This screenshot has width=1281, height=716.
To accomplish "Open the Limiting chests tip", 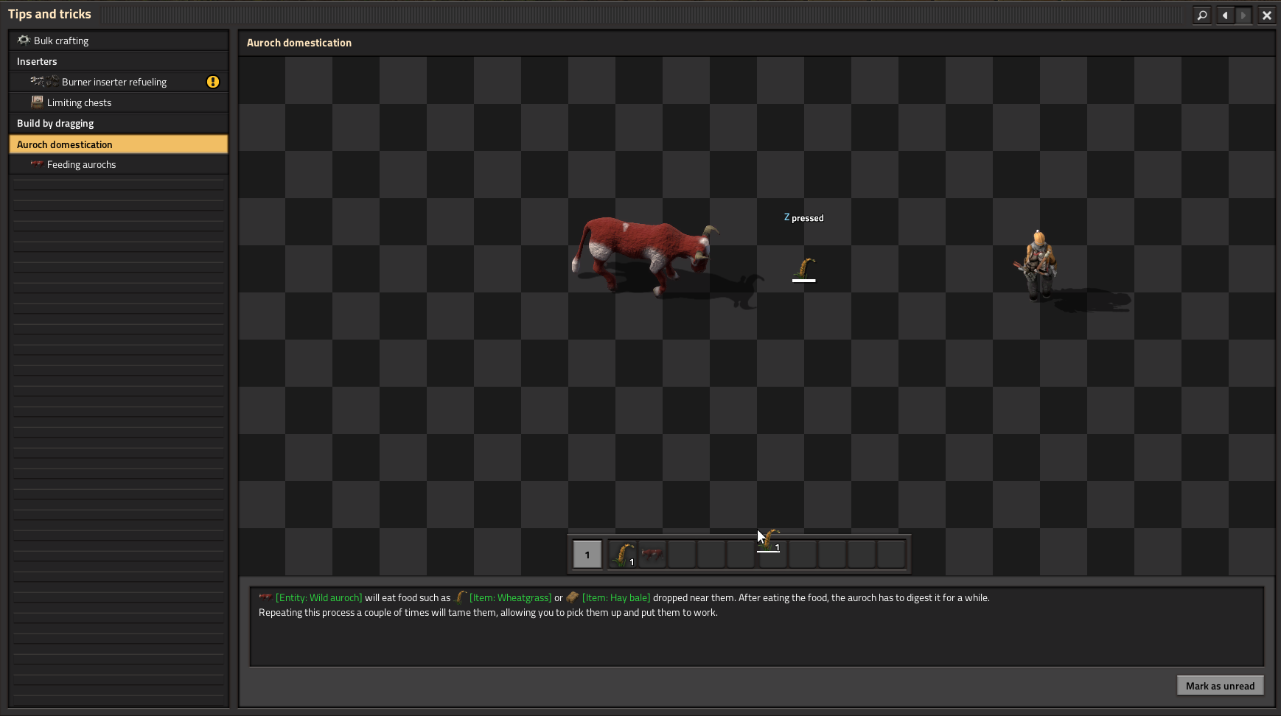I will (119, 102).
